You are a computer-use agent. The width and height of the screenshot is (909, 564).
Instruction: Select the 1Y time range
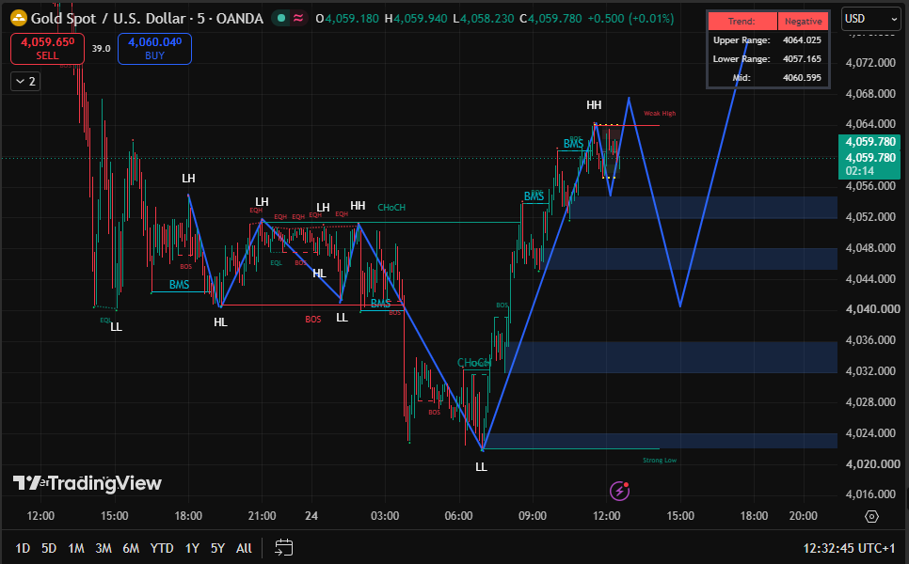click(193, 548)
